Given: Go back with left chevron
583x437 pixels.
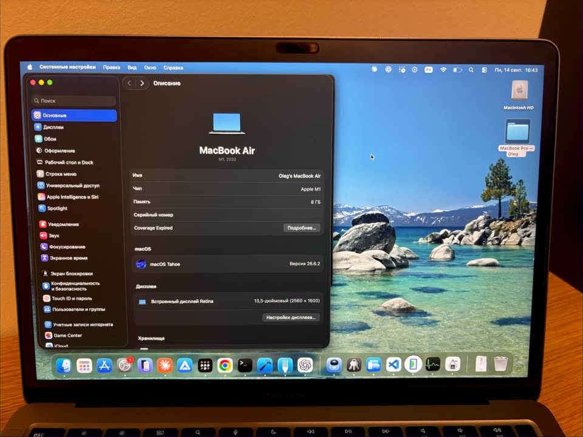Looking at the screenshot, I should (129, 83).
